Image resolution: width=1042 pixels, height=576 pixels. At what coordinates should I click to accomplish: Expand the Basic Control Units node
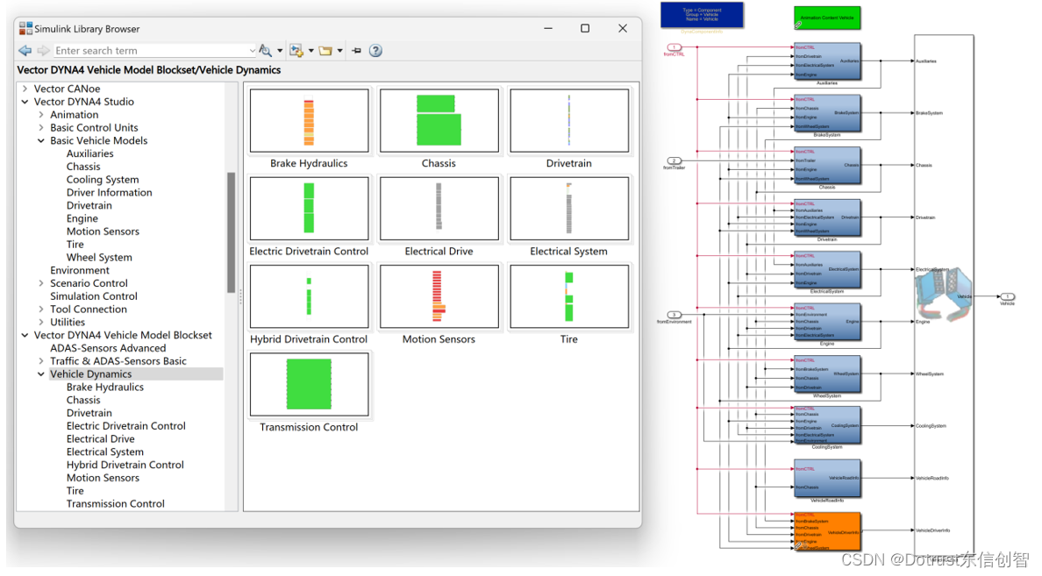[x=40, y=127]
